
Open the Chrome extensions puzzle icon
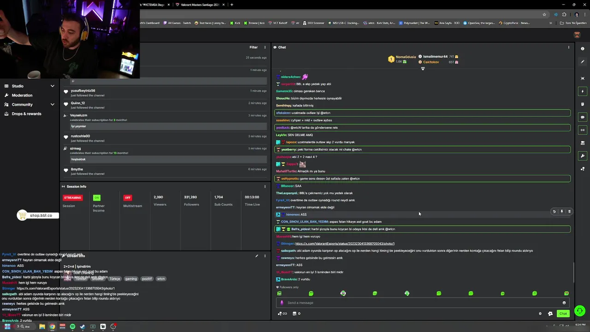pos(564,14)
